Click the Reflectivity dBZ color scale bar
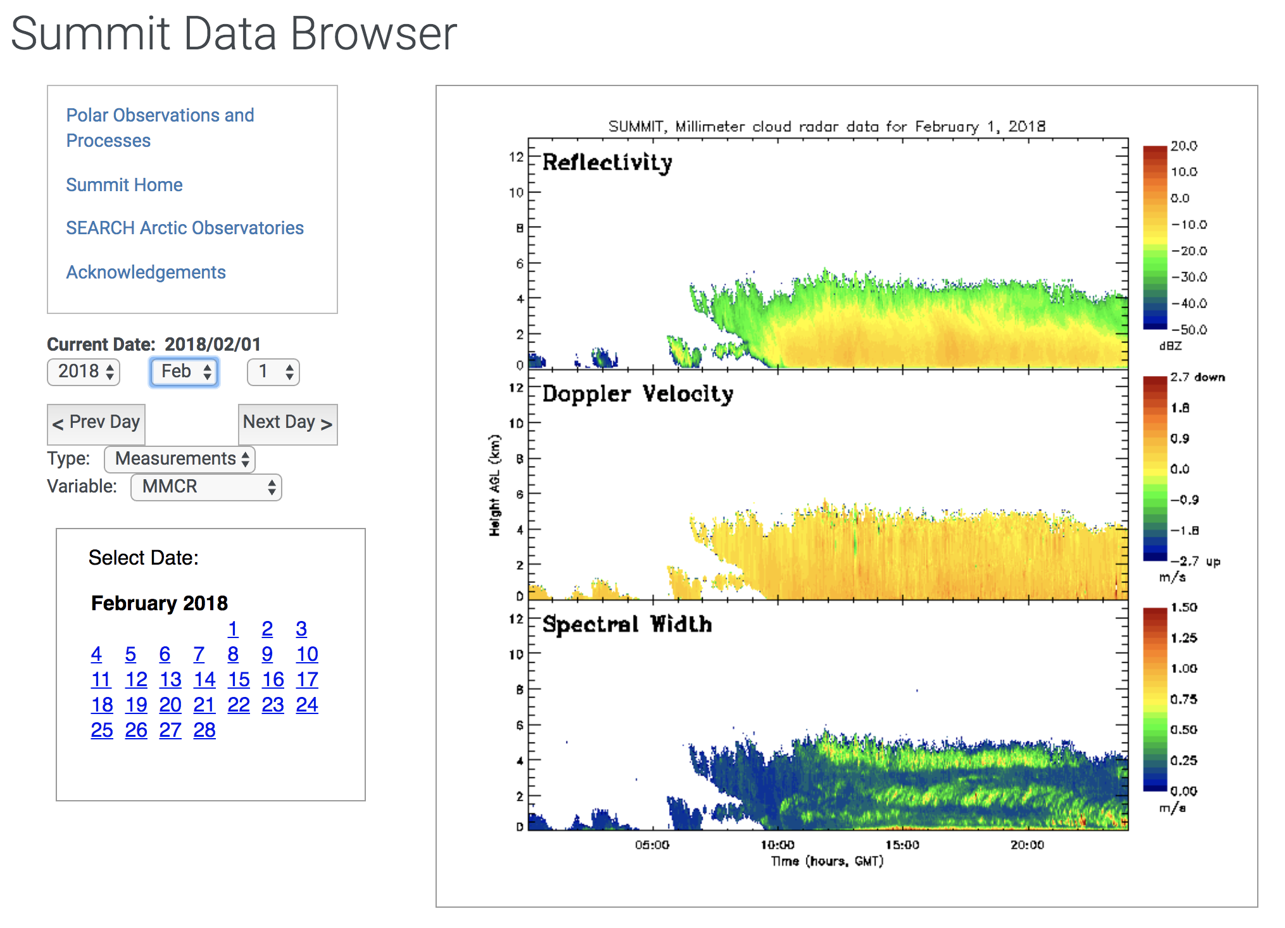 click(x=1155, y=237)
